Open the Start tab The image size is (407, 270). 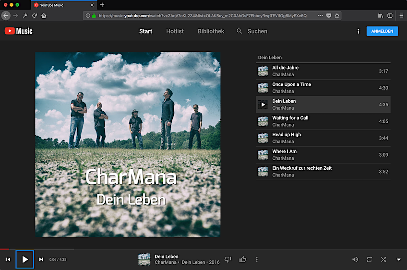(x=145, y=31)
